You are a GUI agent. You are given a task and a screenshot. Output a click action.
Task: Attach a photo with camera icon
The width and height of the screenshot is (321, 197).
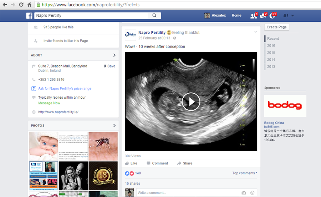click(244, 193)
